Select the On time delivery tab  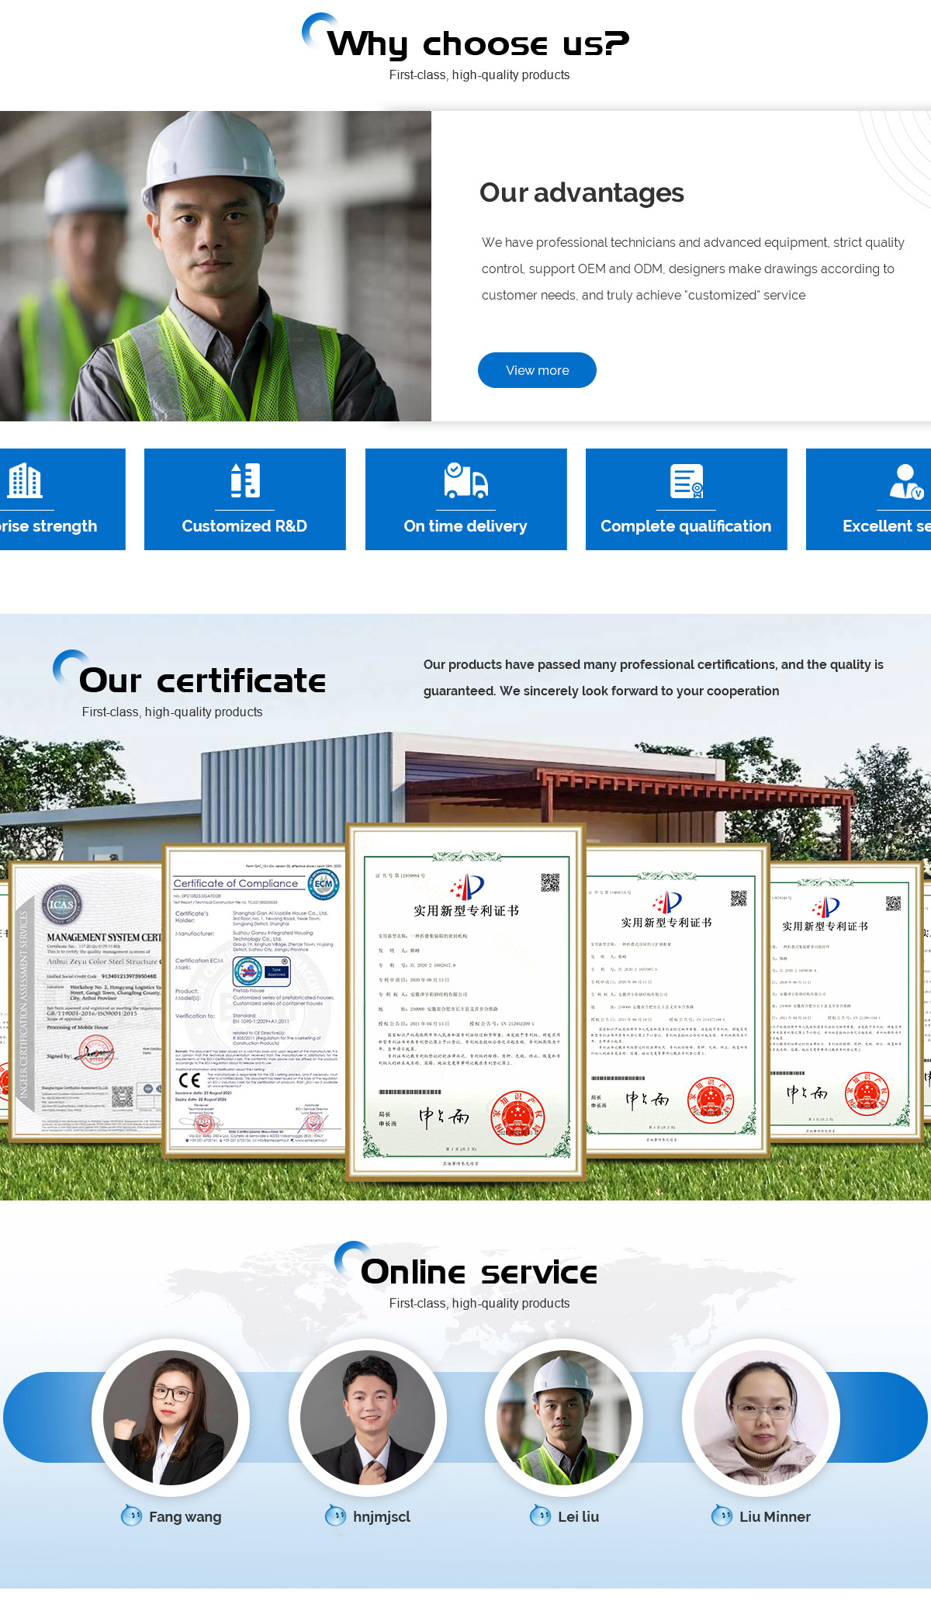[x=466, y=499]
